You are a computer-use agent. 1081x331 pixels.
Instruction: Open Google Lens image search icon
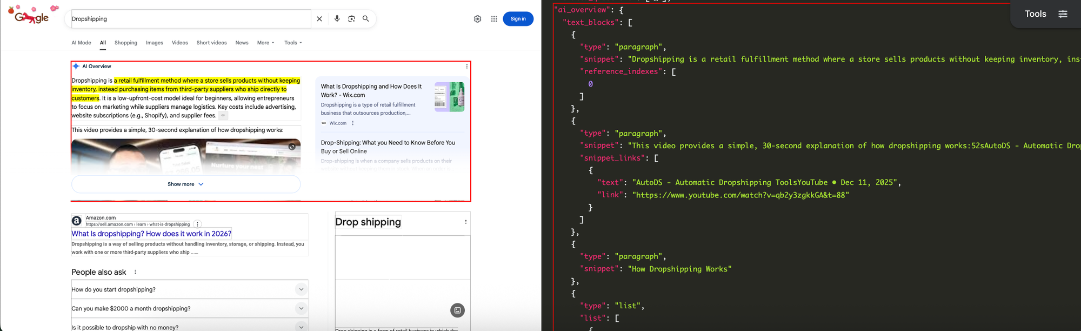pos(351,19)
